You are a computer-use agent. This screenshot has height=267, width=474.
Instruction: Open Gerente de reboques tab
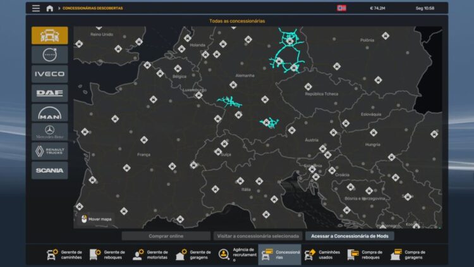coord(107,254)
